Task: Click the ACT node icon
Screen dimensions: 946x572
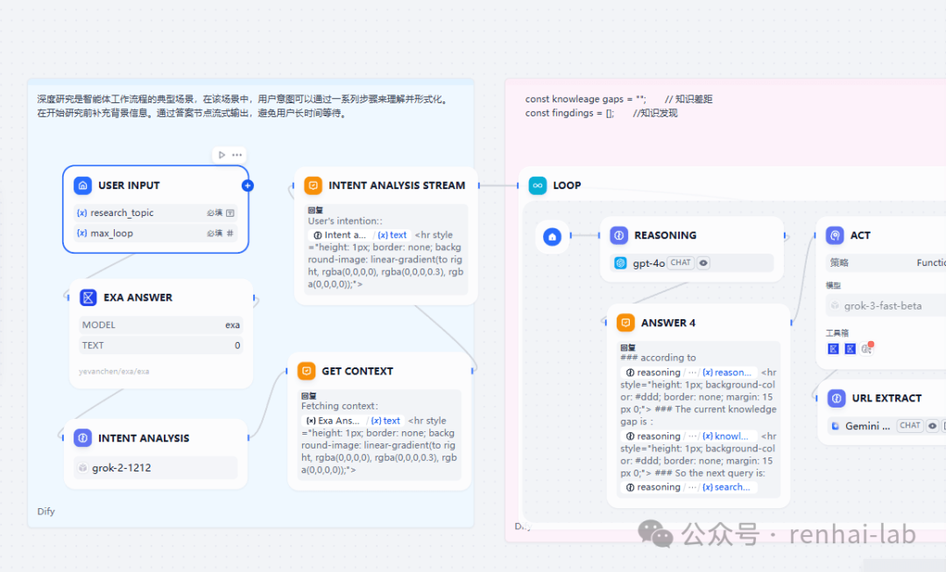Action: tap(835, 234)
